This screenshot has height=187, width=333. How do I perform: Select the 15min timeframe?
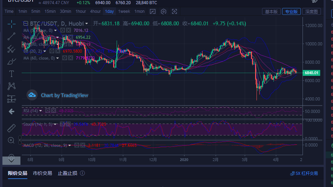tap(50, 11)
